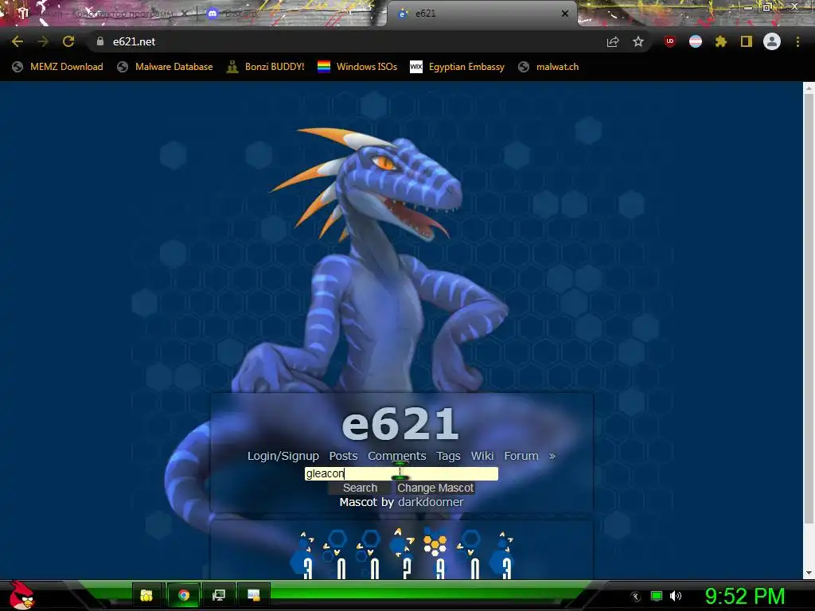
Task: Open the MEMZ Download bookmark
Action: click(x=57, y=67)
